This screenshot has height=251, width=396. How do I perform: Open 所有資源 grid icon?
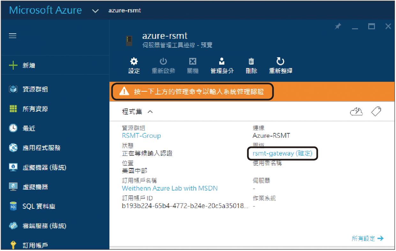[13, 109]
